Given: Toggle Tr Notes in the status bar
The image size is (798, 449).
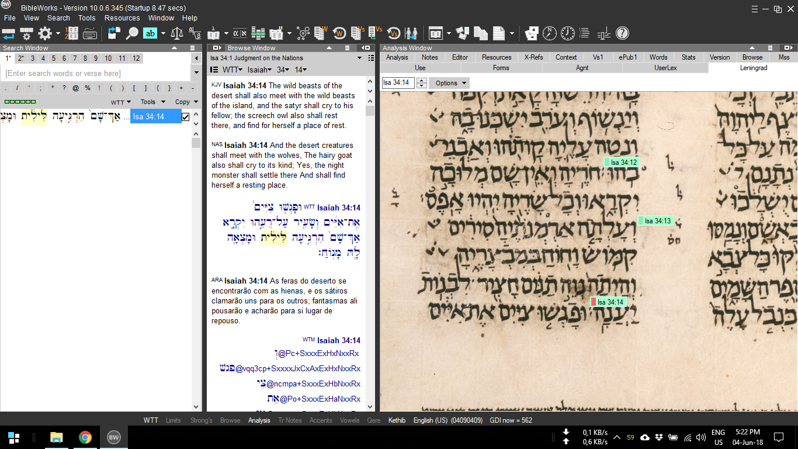Looking at the screenshot, I should (290, 420).
